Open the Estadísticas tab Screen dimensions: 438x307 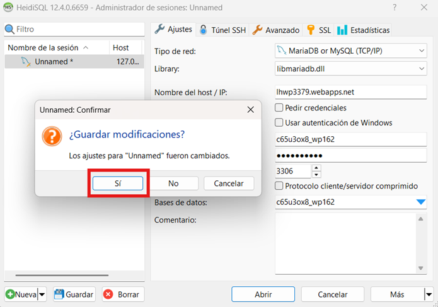363,30
